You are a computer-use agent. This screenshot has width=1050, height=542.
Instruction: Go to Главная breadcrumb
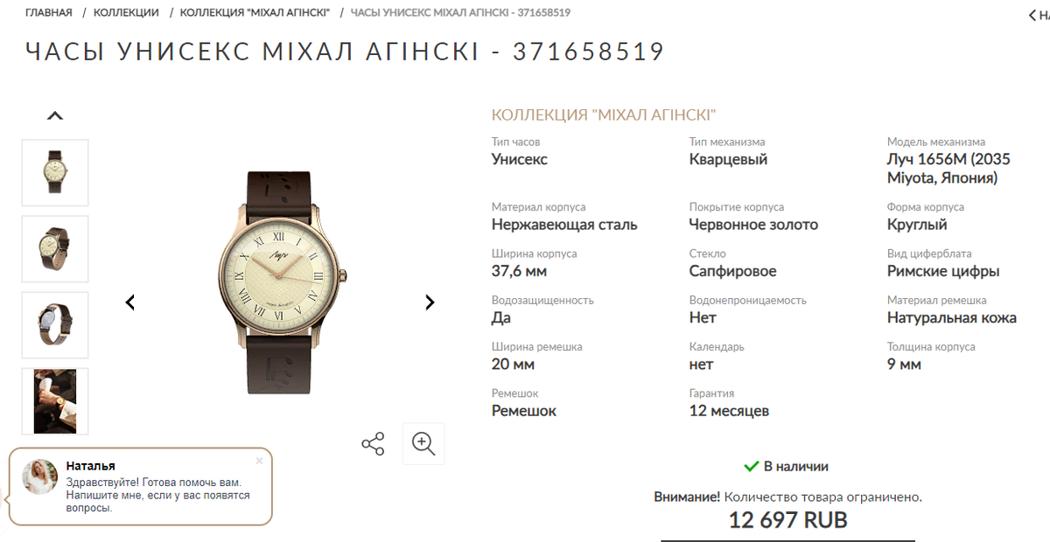point(49,13)
